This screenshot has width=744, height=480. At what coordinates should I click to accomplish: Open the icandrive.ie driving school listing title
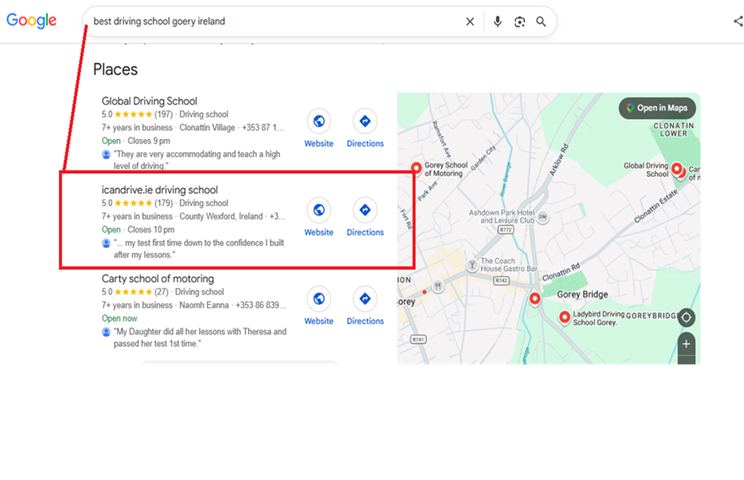pyautogui.click(x=160, y=190)
